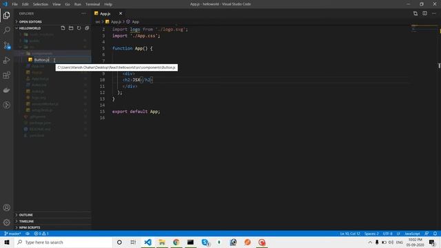The height and width of the screenshot is (248, 441).
Task: Open the Run menu
Action: click(78, 4)
